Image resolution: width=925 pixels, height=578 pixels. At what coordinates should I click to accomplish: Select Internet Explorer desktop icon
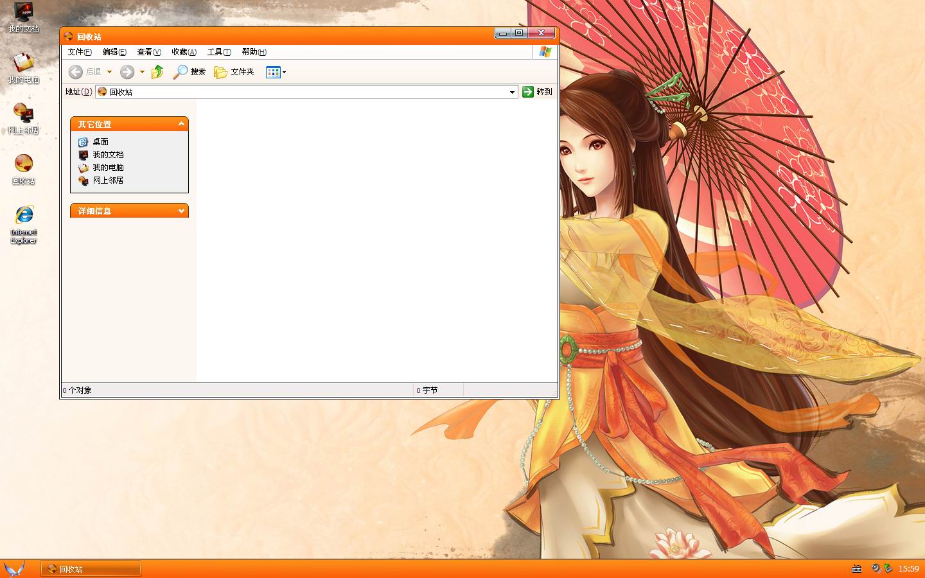pyautogui.click(x=24, y=224)
